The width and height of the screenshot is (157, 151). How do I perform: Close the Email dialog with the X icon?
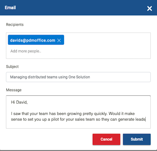[x=149, y=8]
